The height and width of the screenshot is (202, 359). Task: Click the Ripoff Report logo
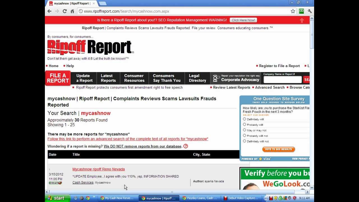[91, 47]
